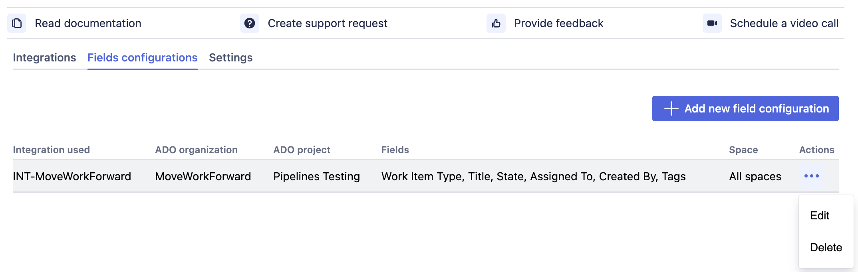Click the question mark support icon

click(x=250, y=23)
